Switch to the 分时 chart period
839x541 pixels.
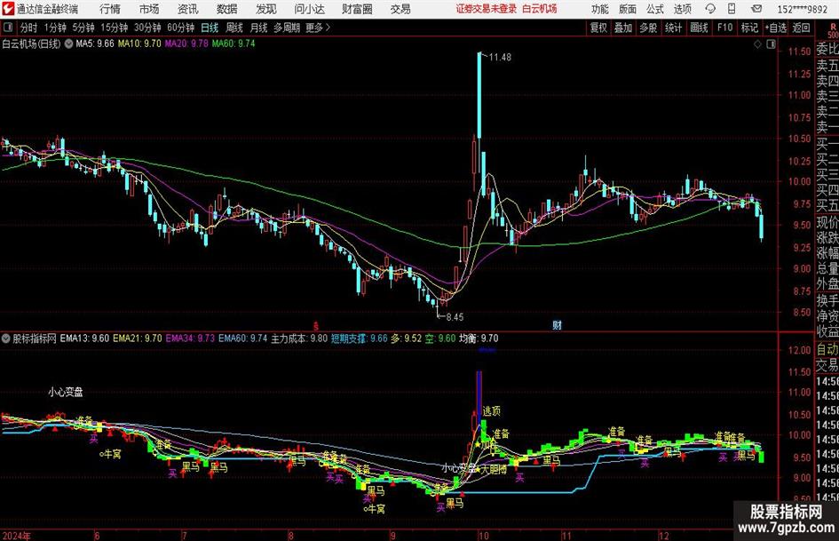pyautogui.click(x=28, y=28)
